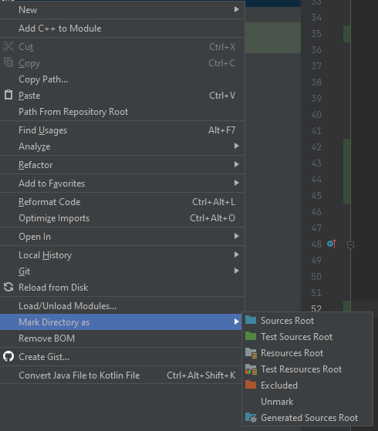This screenshot has width=378, height=431.
Task: Click line number 38 in the gutter
Action: [x=316, y=82]
